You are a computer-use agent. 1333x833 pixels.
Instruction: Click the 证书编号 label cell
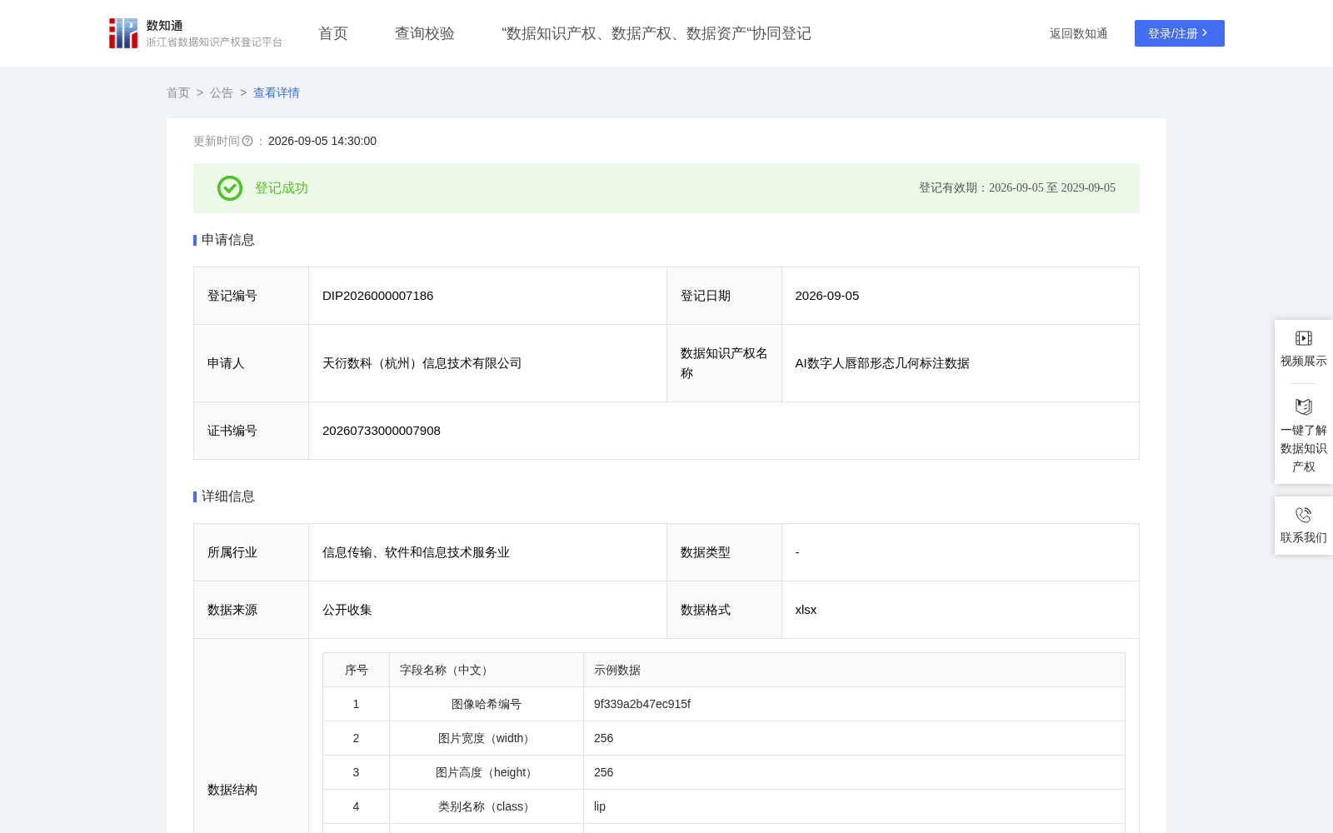coord(252,431)
